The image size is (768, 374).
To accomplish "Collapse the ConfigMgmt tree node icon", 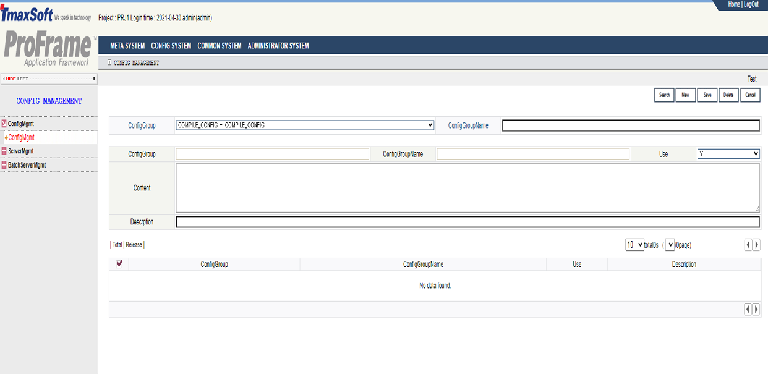I will pyautogui.click(x=4, y=124).
